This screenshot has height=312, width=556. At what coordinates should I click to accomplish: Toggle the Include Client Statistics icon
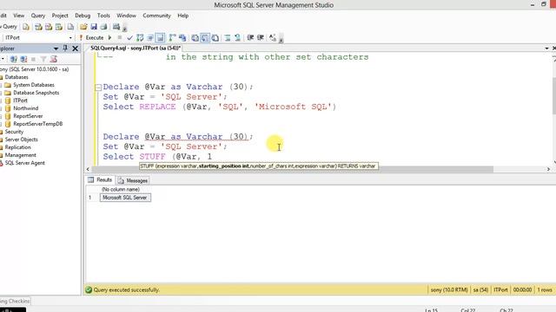tap(182, 37)
